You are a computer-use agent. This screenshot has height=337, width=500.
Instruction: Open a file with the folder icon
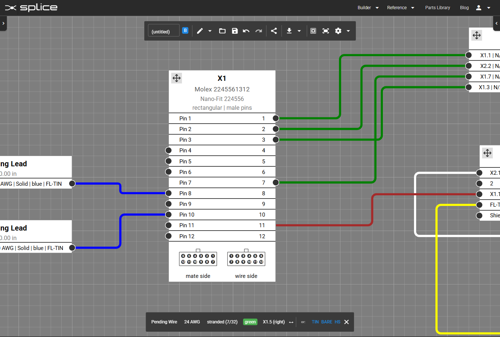[x=222, y=31]
